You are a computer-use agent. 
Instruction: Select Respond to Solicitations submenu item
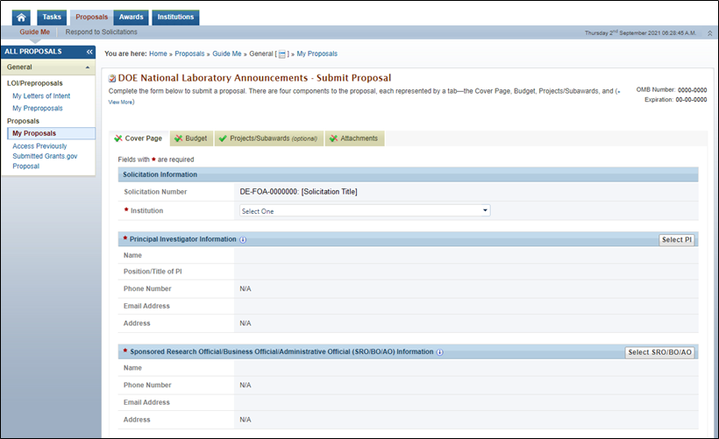click(x=102, y=32)
